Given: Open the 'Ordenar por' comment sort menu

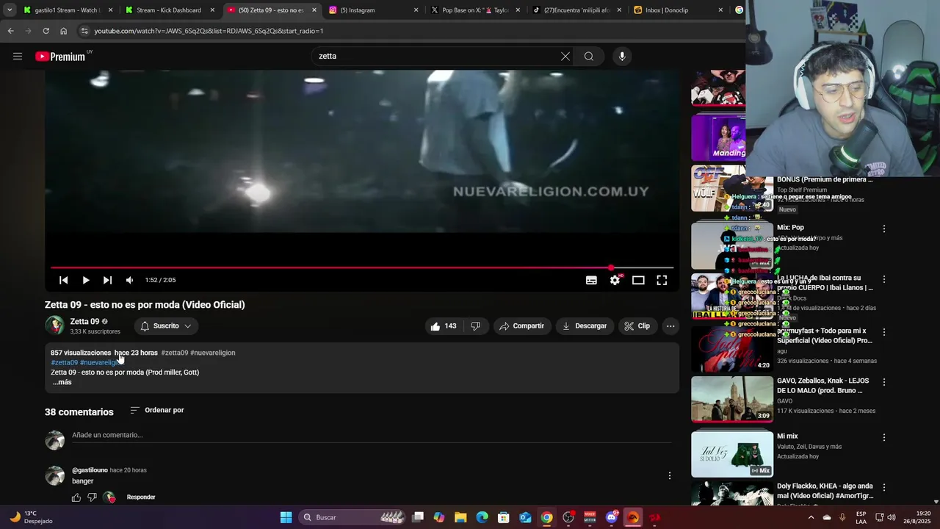Looking at the screenshot, I should click(x=157, y=410).
